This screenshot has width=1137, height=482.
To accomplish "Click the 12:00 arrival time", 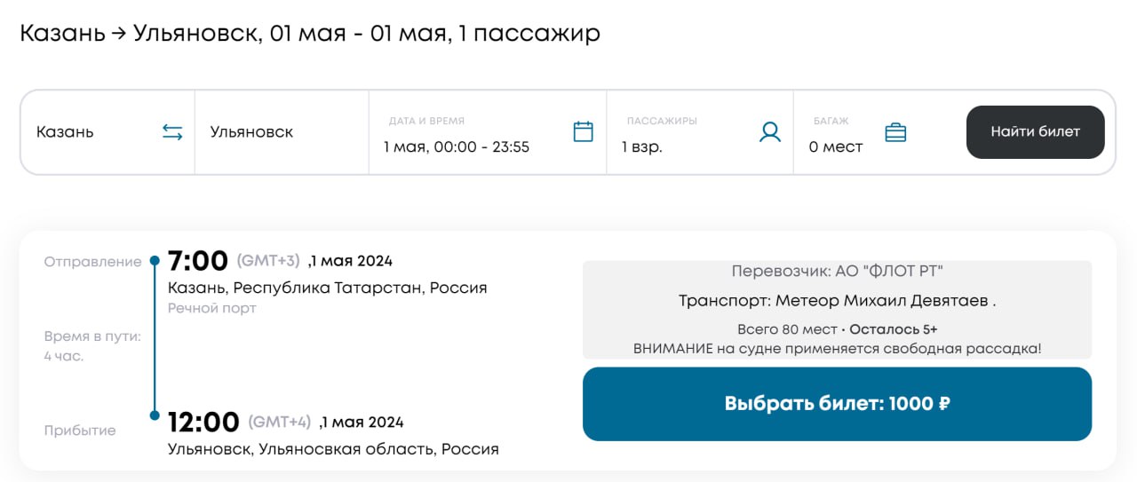I will pos(203,422).
